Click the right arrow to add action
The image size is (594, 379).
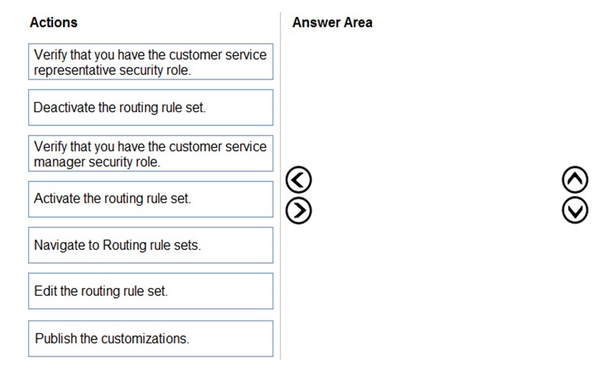[299, 210]
